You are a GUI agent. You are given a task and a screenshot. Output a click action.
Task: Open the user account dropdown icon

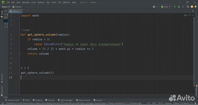[155, 7]
